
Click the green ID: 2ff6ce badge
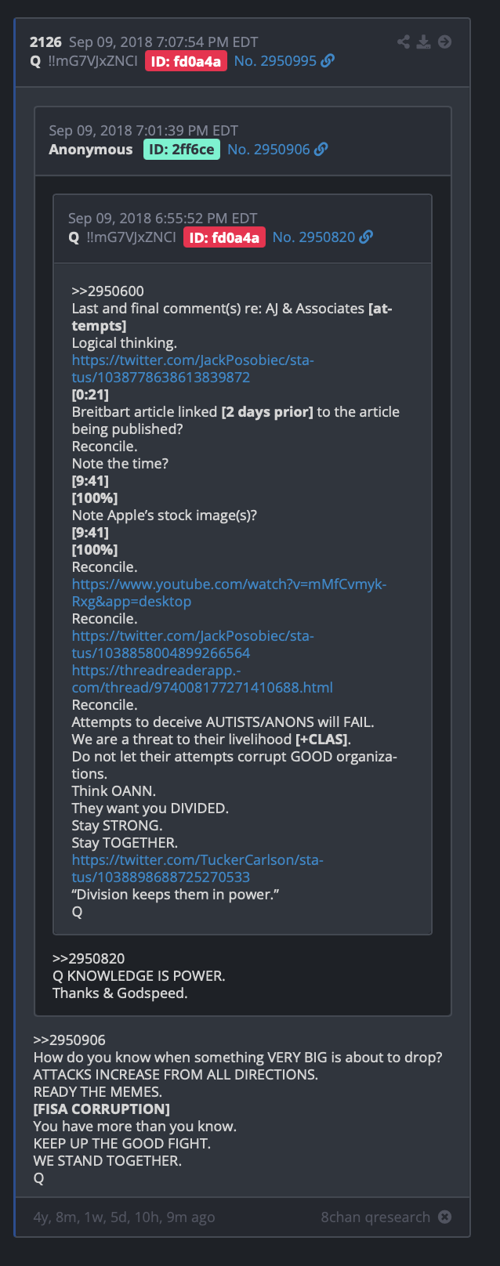182,150
